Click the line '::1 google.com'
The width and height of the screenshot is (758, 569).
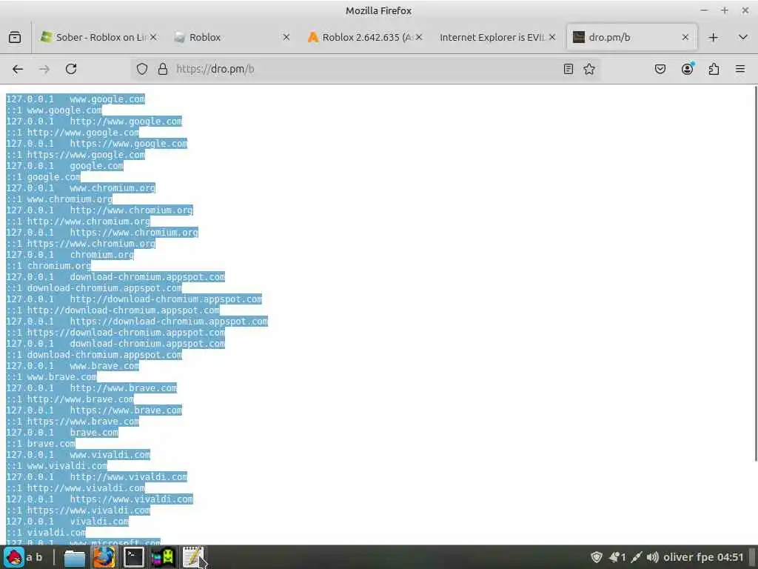pyautogui.click(x=43, y=177)
